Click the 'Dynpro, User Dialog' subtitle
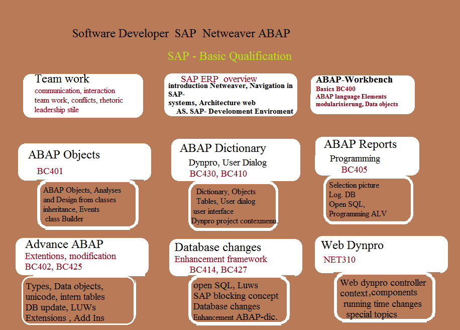Screen dimensions: 460x330 (227, 162)
